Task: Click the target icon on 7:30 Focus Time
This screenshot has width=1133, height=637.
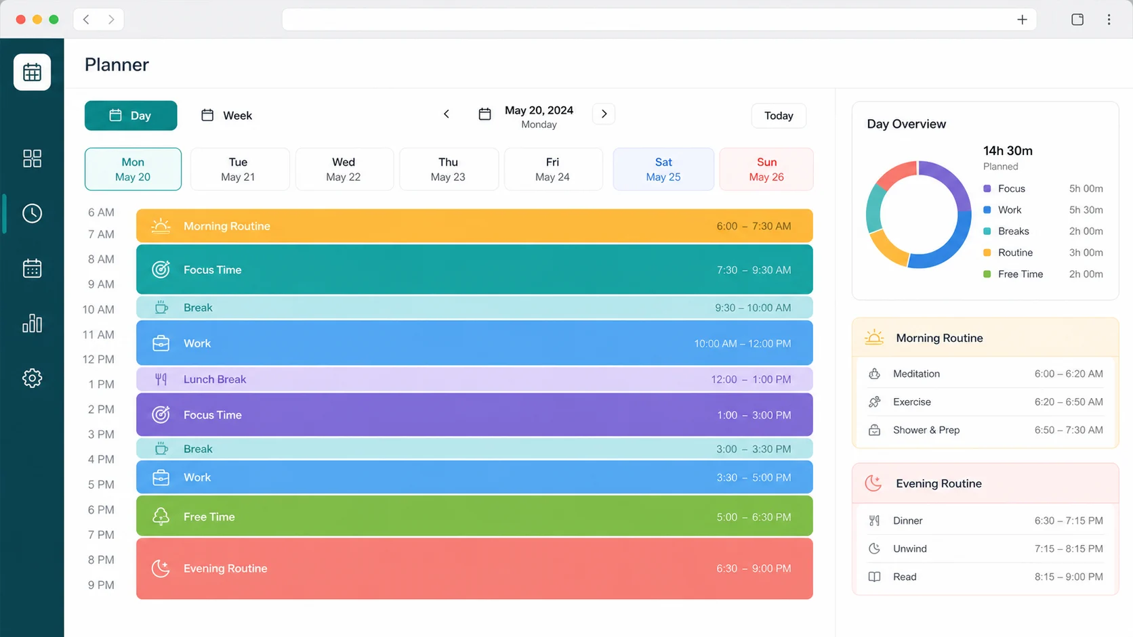Action: point(161,269)
